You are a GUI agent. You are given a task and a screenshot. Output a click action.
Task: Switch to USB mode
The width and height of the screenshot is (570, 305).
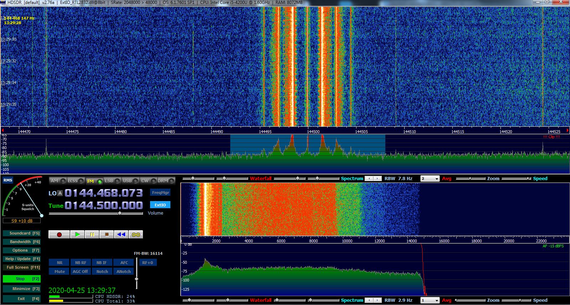click(x=130, y=181)
